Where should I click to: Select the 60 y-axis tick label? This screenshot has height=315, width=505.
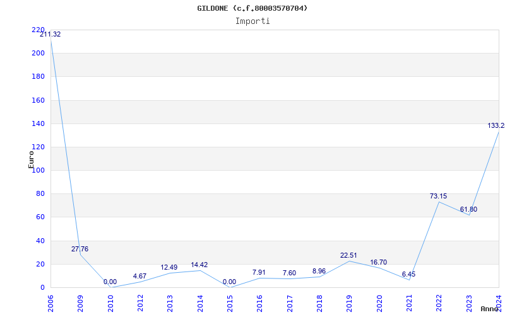click(40, 217)
